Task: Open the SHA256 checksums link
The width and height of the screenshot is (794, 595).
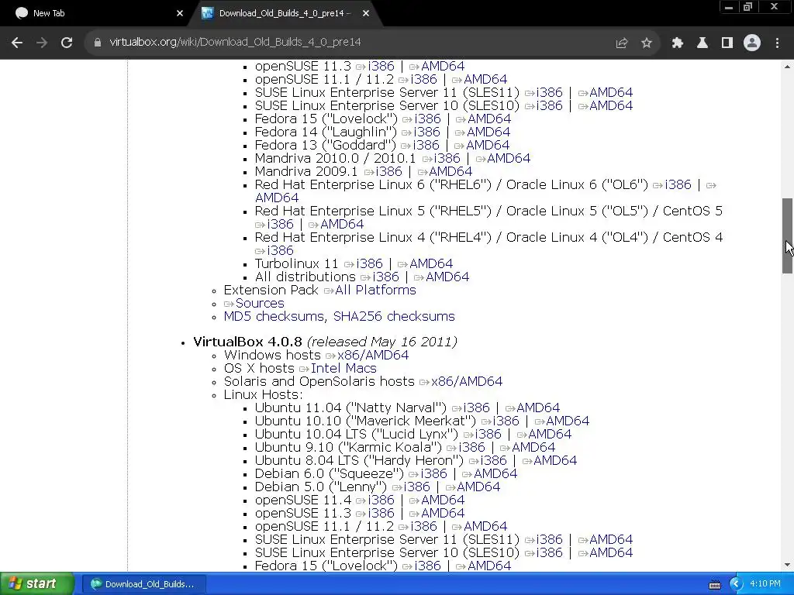Action: (394, 316)
